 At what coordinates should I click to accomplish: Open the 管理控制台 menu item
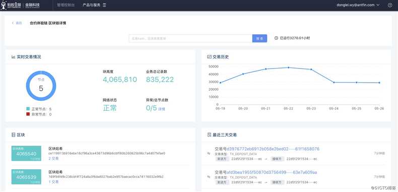65,5
